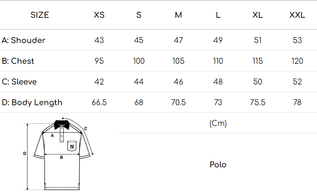
Task: Select the XXL size column header
Action: (x=297, y=15)
